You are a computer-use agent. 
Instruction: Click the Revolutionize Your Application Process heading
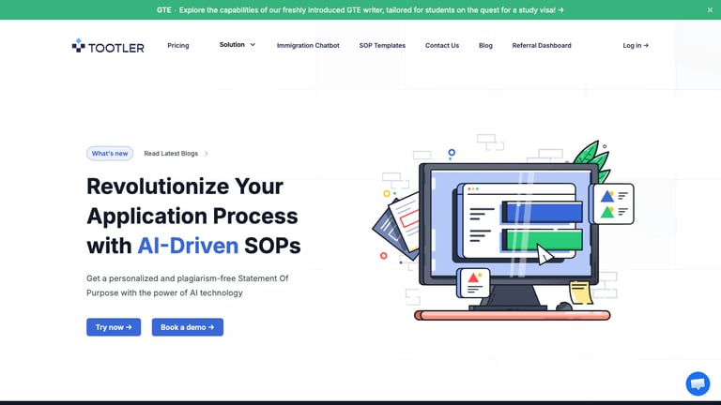click(x=193, y=216)
